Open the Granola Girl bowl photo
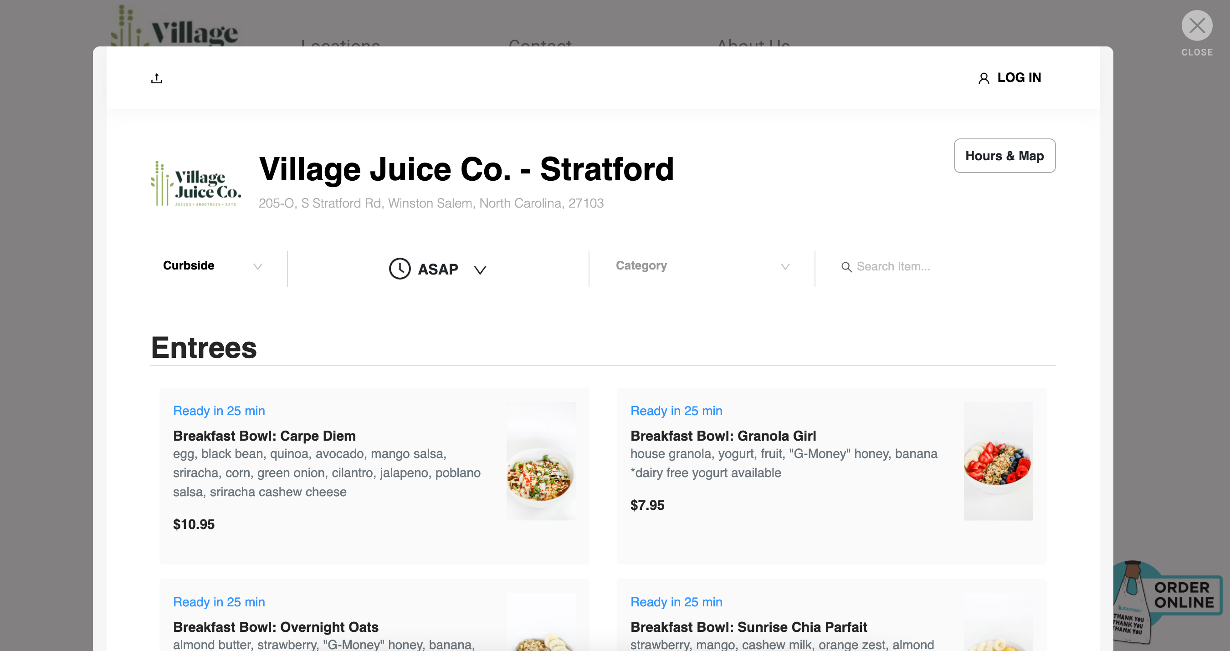This screenshot has width=1230, height=651. coord(998,461)
